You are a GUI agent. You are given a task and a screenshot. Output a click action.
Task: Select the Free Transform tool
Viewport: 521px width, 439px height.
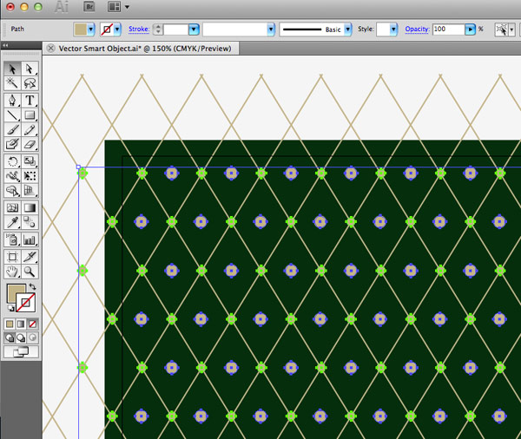30,176
